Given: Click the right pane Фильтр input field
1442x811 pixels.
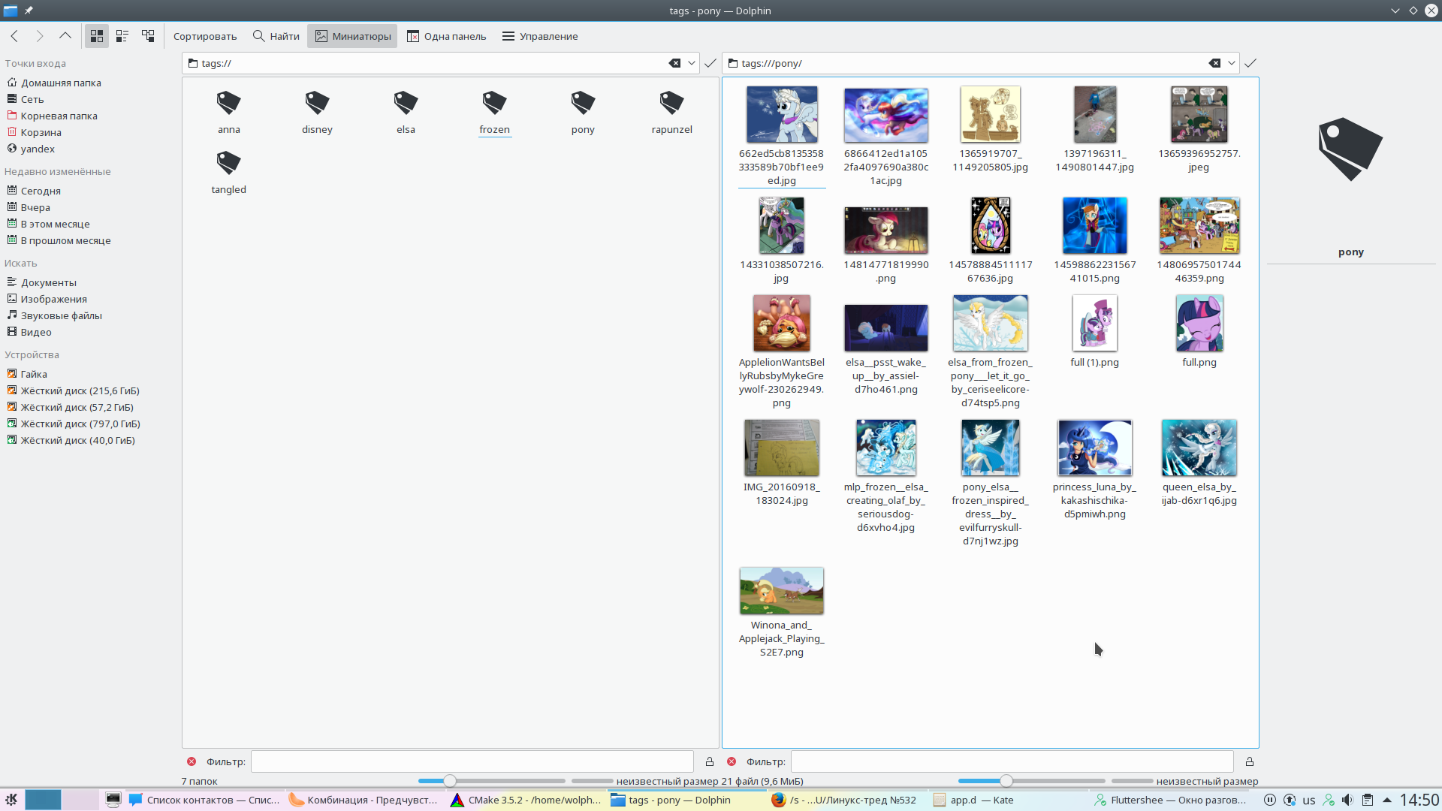Looking at the screenshot, I should point(1012,761).
